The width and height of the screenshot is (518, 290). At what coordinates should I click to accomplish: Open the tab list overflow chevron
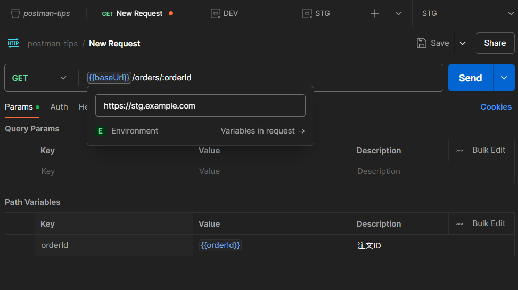point(399,13)
